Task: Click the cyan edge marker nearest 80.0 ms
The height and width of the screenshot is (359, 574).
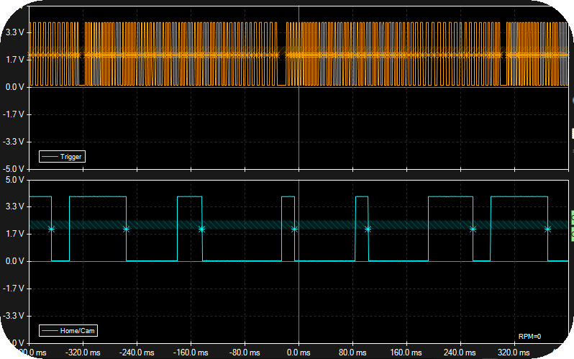Action: [x=368, y=229]
